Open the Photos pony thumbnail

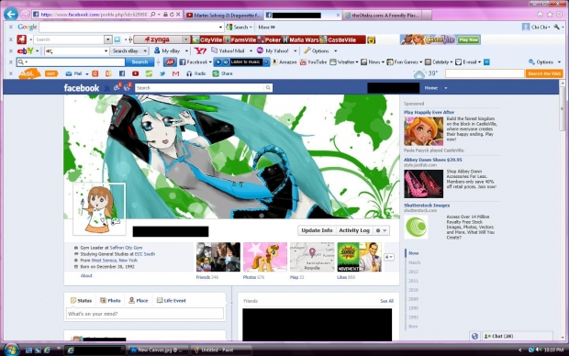[x=265, y=257]
